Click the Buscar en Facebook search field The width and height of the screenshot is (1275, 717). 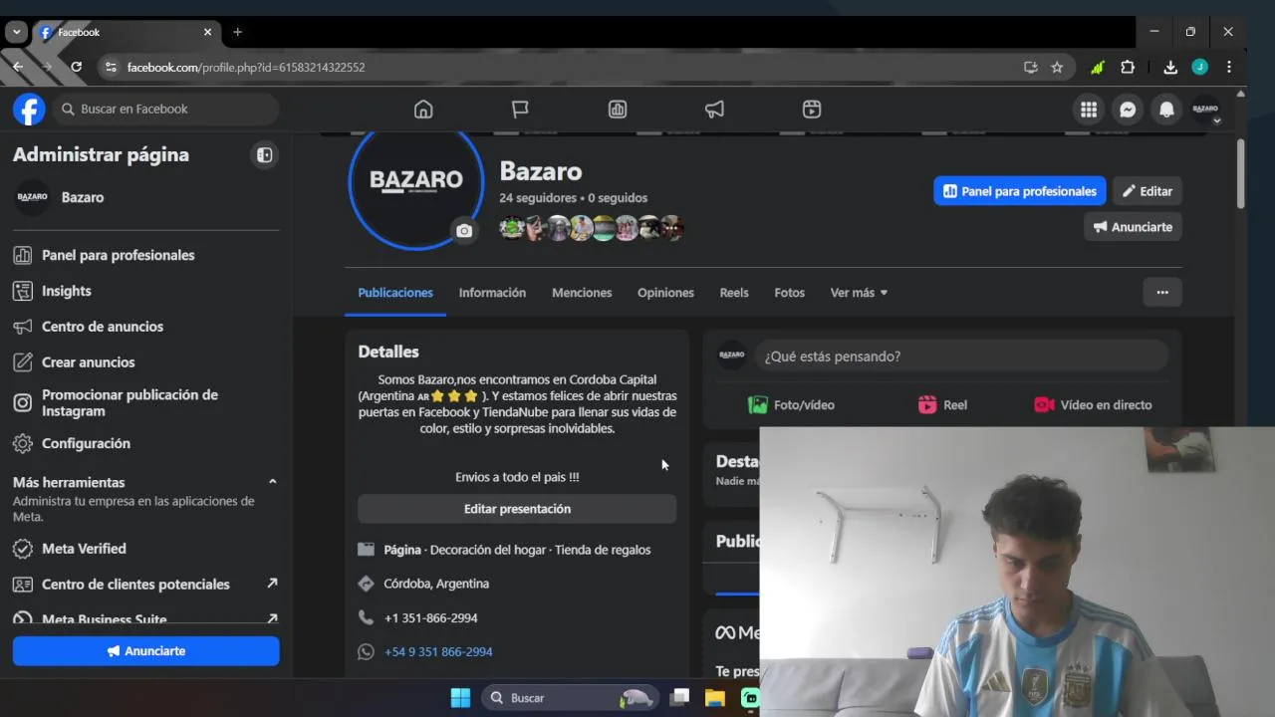click(164, 110)
